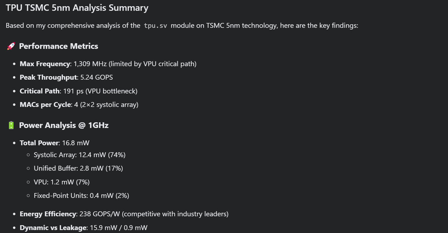Click the Systolic Array 12.4 mW line
Screen dimensions: 448x233
[79, 155]
